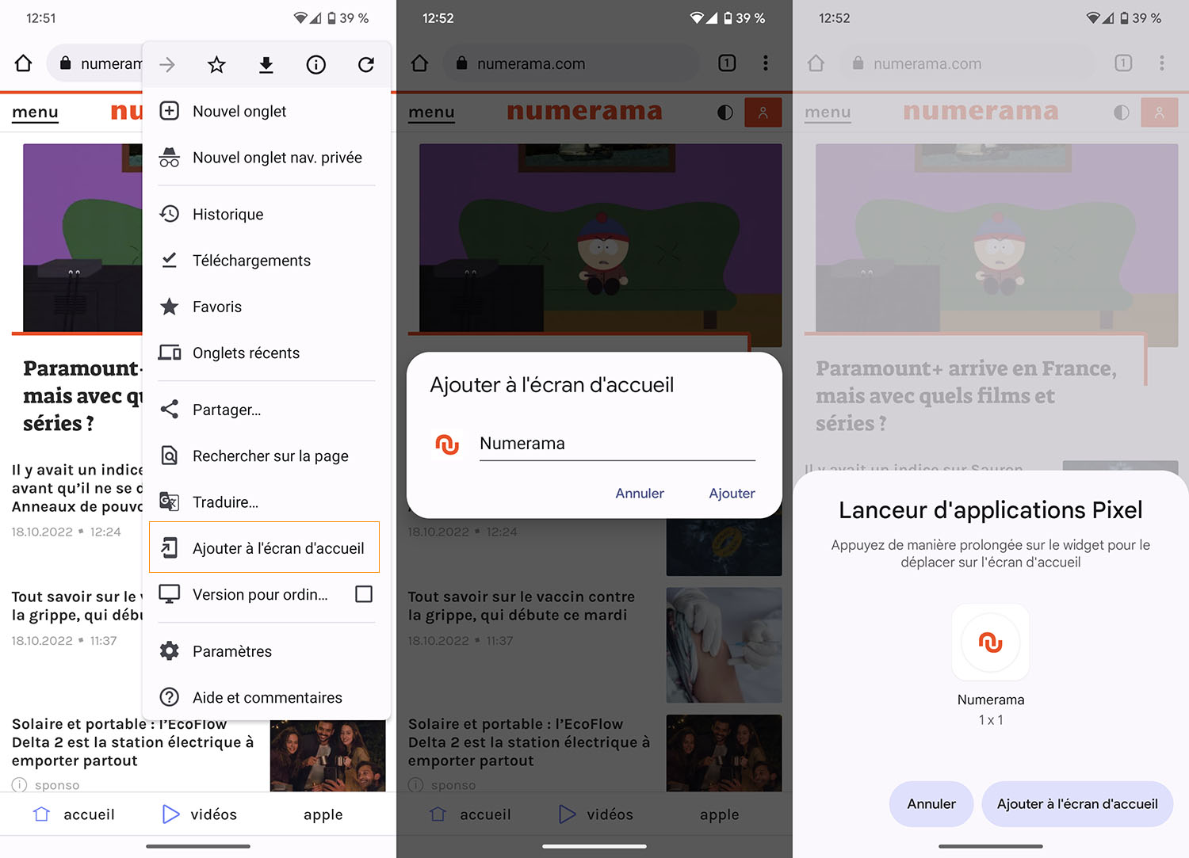Select Rechercher sur la page

coord(266,456)
